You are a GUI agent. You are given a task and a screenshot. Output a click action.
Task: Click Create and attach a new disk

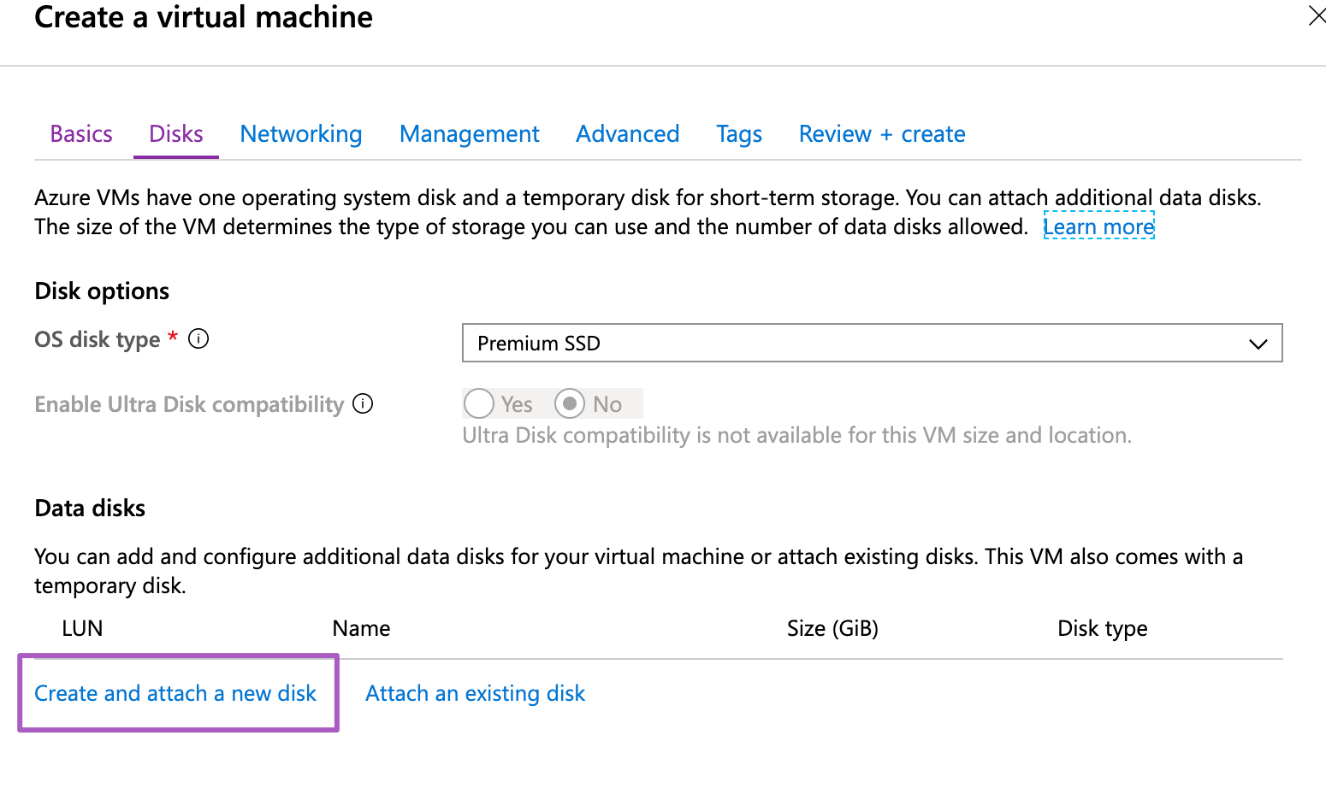[x=175, y=693]
